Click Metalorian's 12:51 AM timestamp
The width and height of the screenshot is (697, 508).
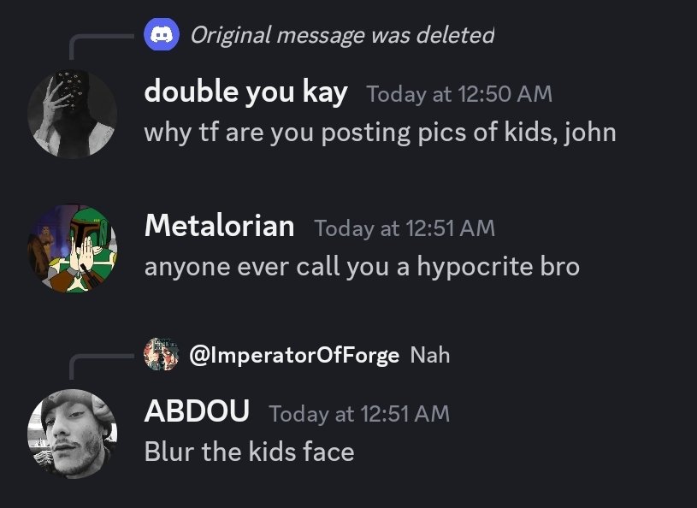click(405, 228)
